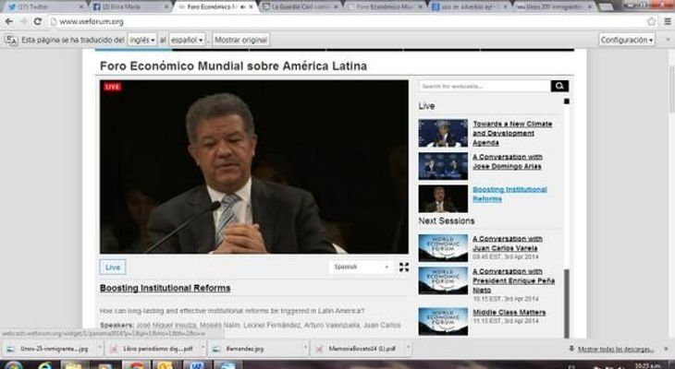Click the browser forward arrow
The image size is (675, 369).
point(23,21)
